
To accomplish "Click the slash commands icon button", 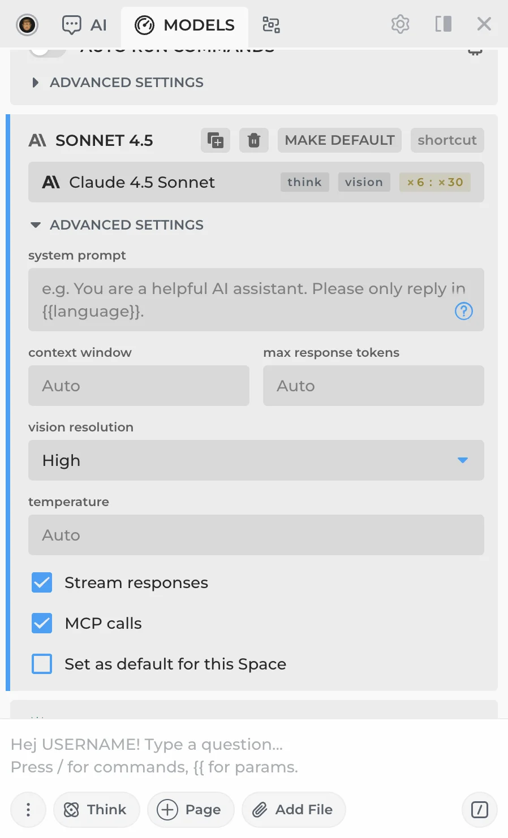I will pos(479,810).
